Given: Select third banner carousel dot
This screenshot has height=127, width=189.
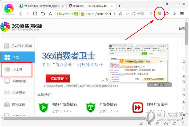Looking at the screenshot, I should 163,85.
